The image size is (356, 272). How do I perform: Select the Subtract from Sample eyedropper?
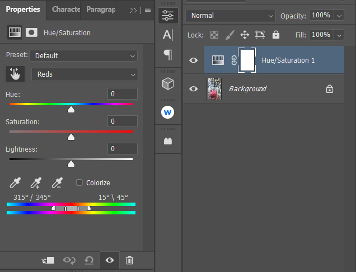tap(57, 182)
